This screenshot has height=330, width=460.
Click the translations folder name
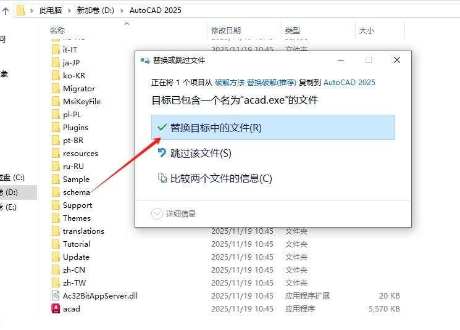pos(83,231)
